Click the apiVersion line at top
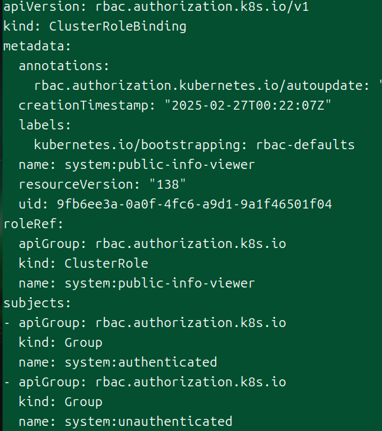 point(156,6)
